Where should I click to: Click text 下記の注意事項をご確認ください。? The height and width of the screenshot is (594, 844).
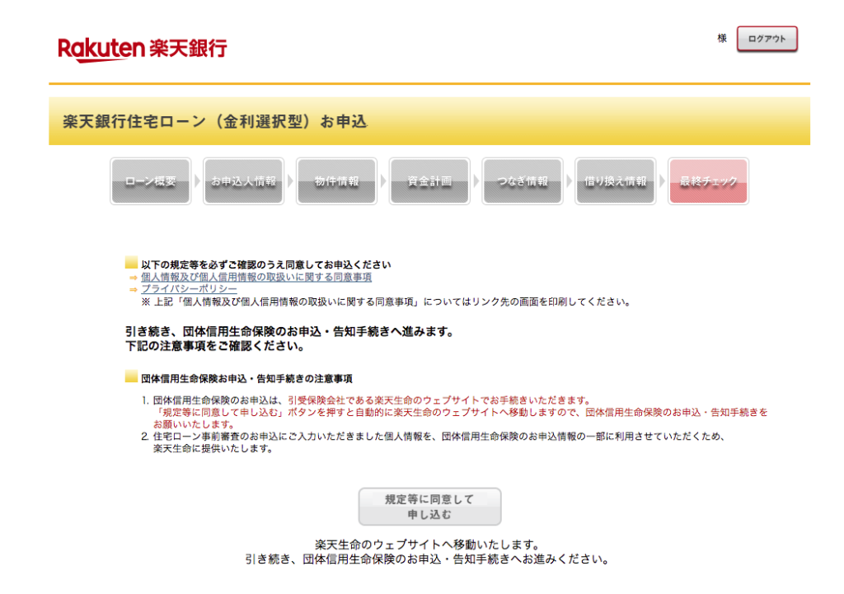(215, 346)
